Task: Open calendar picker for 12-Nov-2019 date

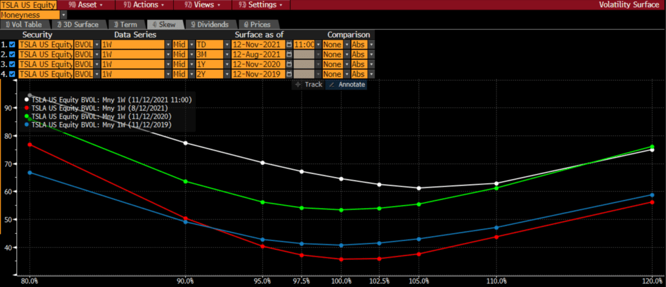Action: pyautogui.click(x=289, y=74)
